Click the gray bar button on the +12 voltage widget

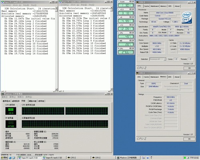[x=130, y=25]
